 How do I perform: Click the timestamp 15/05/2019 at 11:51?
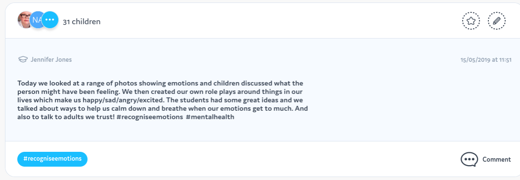pos(486,60)
